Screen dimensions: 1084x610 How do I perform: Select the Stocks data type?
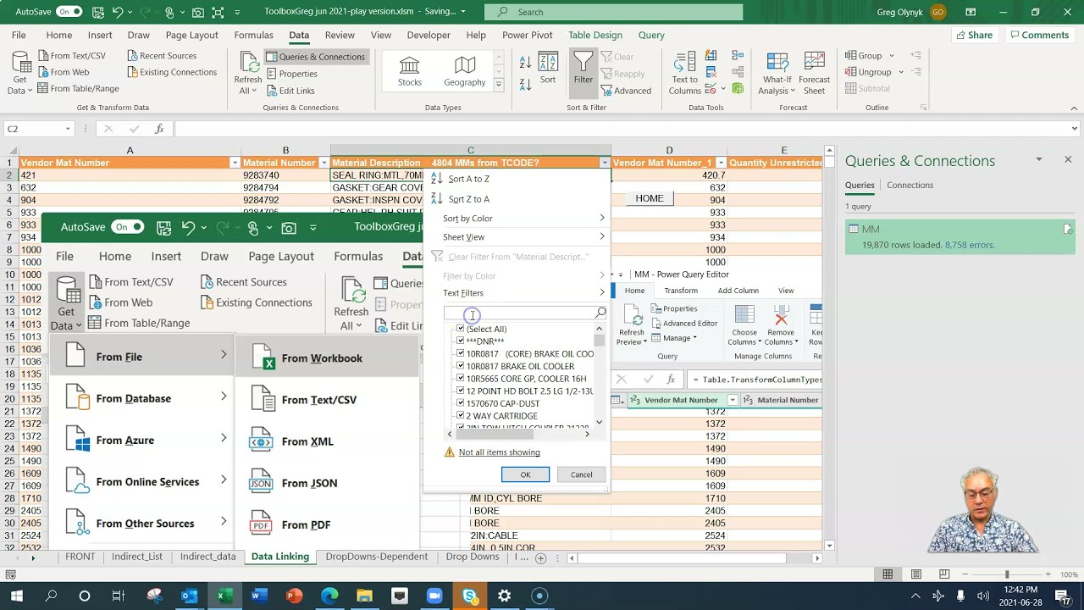pyautogui.click(x=410, y=72)
